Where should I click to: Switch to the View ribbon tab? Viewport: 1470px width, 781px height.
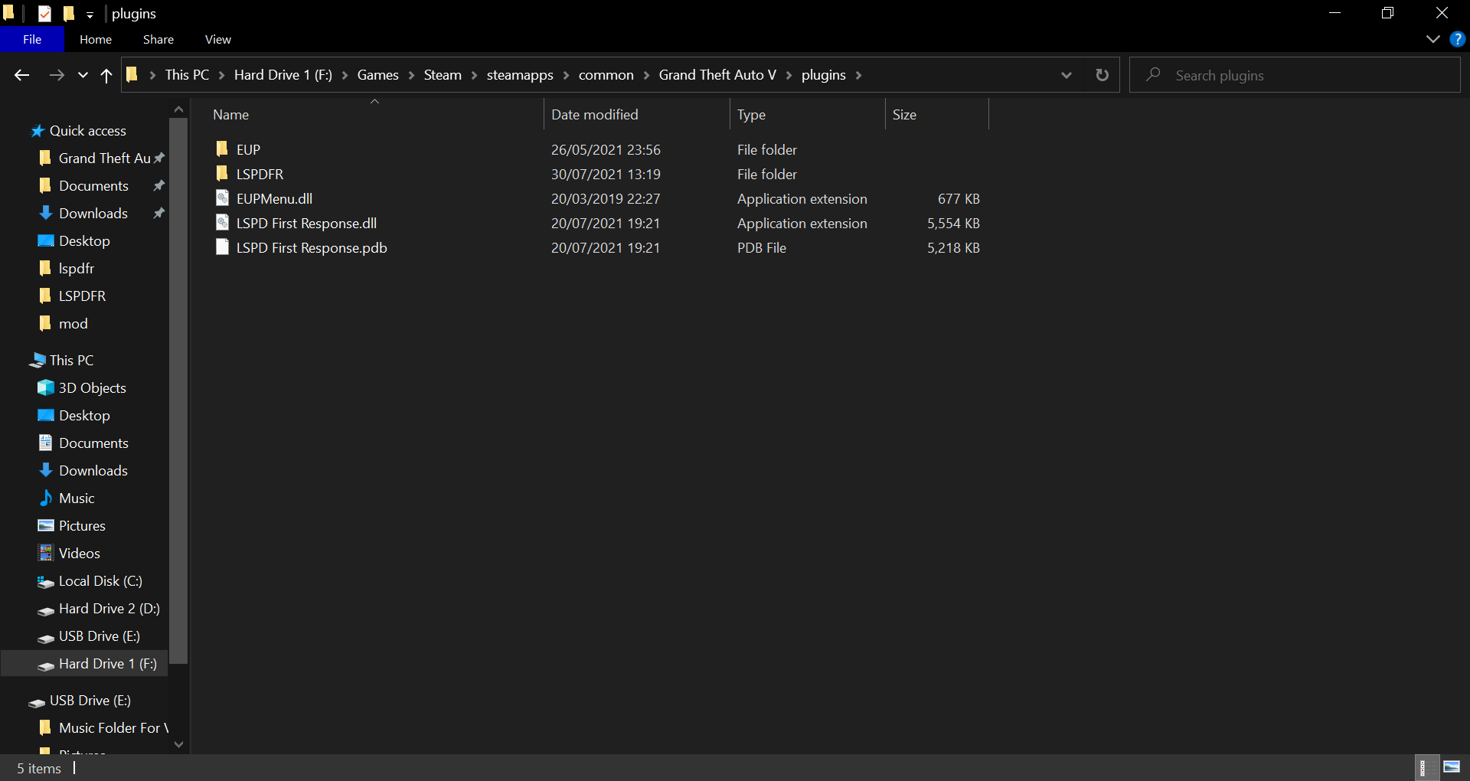218,39
